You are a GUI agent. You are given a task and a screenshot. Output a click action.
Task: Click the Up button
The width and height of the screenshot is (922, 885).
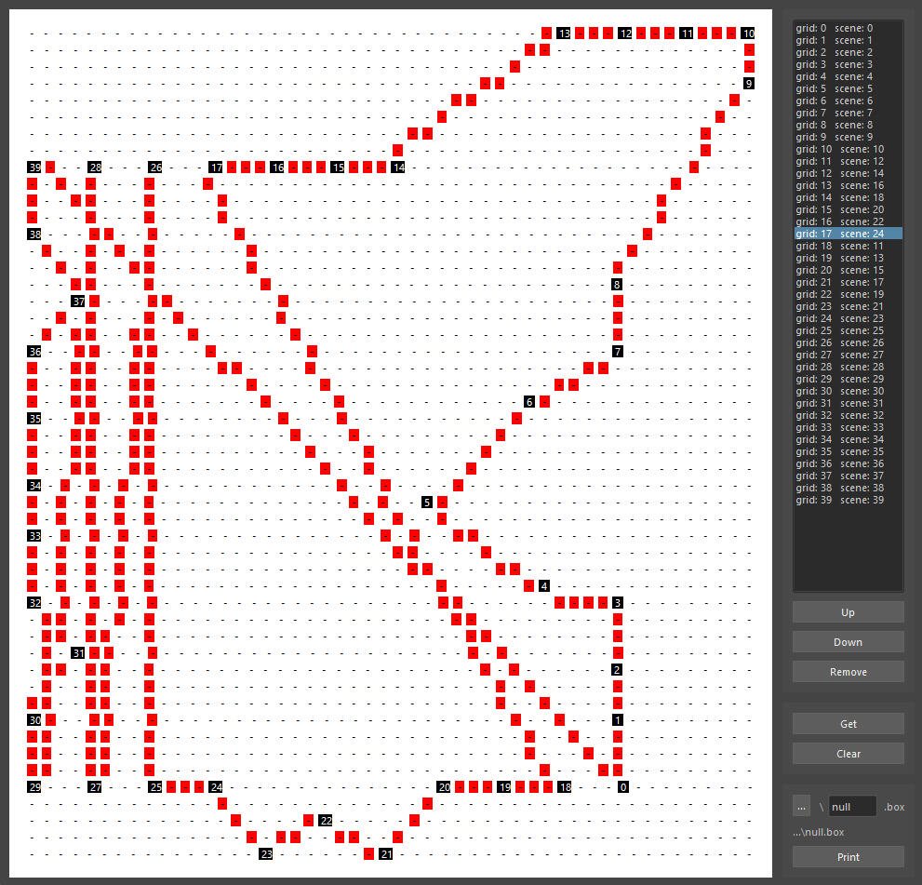point(848,612)
